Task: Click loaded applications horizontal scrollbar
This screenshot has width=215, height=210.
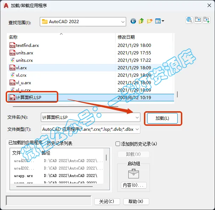Action: tap(54, 187)
